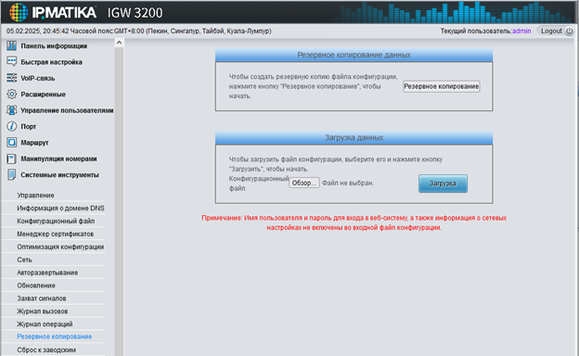579x356 pixels.
Task: Click the Панель информации sidebar icon
Action: point(11,45)
